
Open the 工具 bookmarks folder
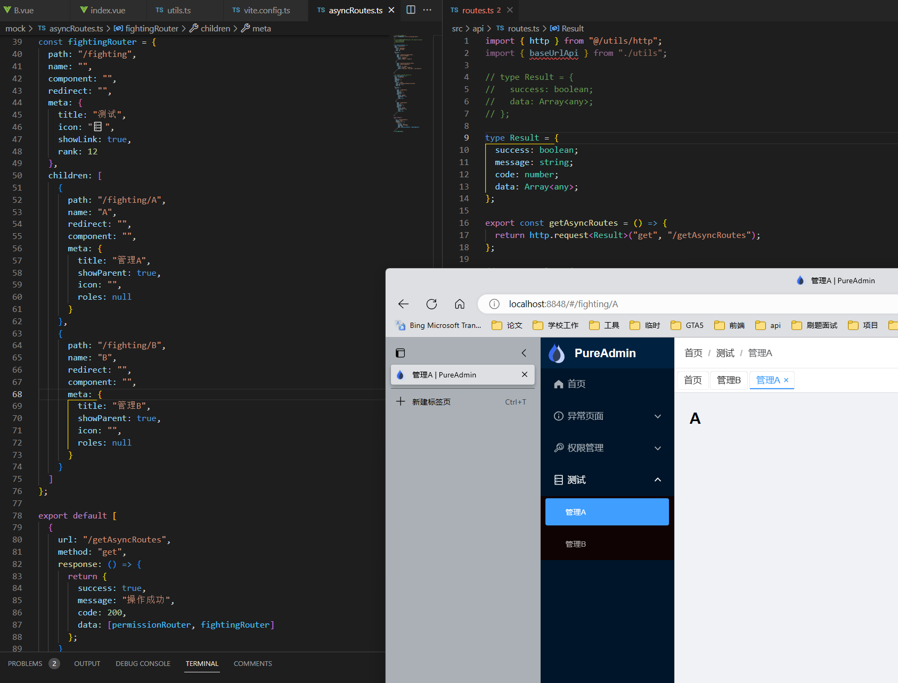(604, 325)
